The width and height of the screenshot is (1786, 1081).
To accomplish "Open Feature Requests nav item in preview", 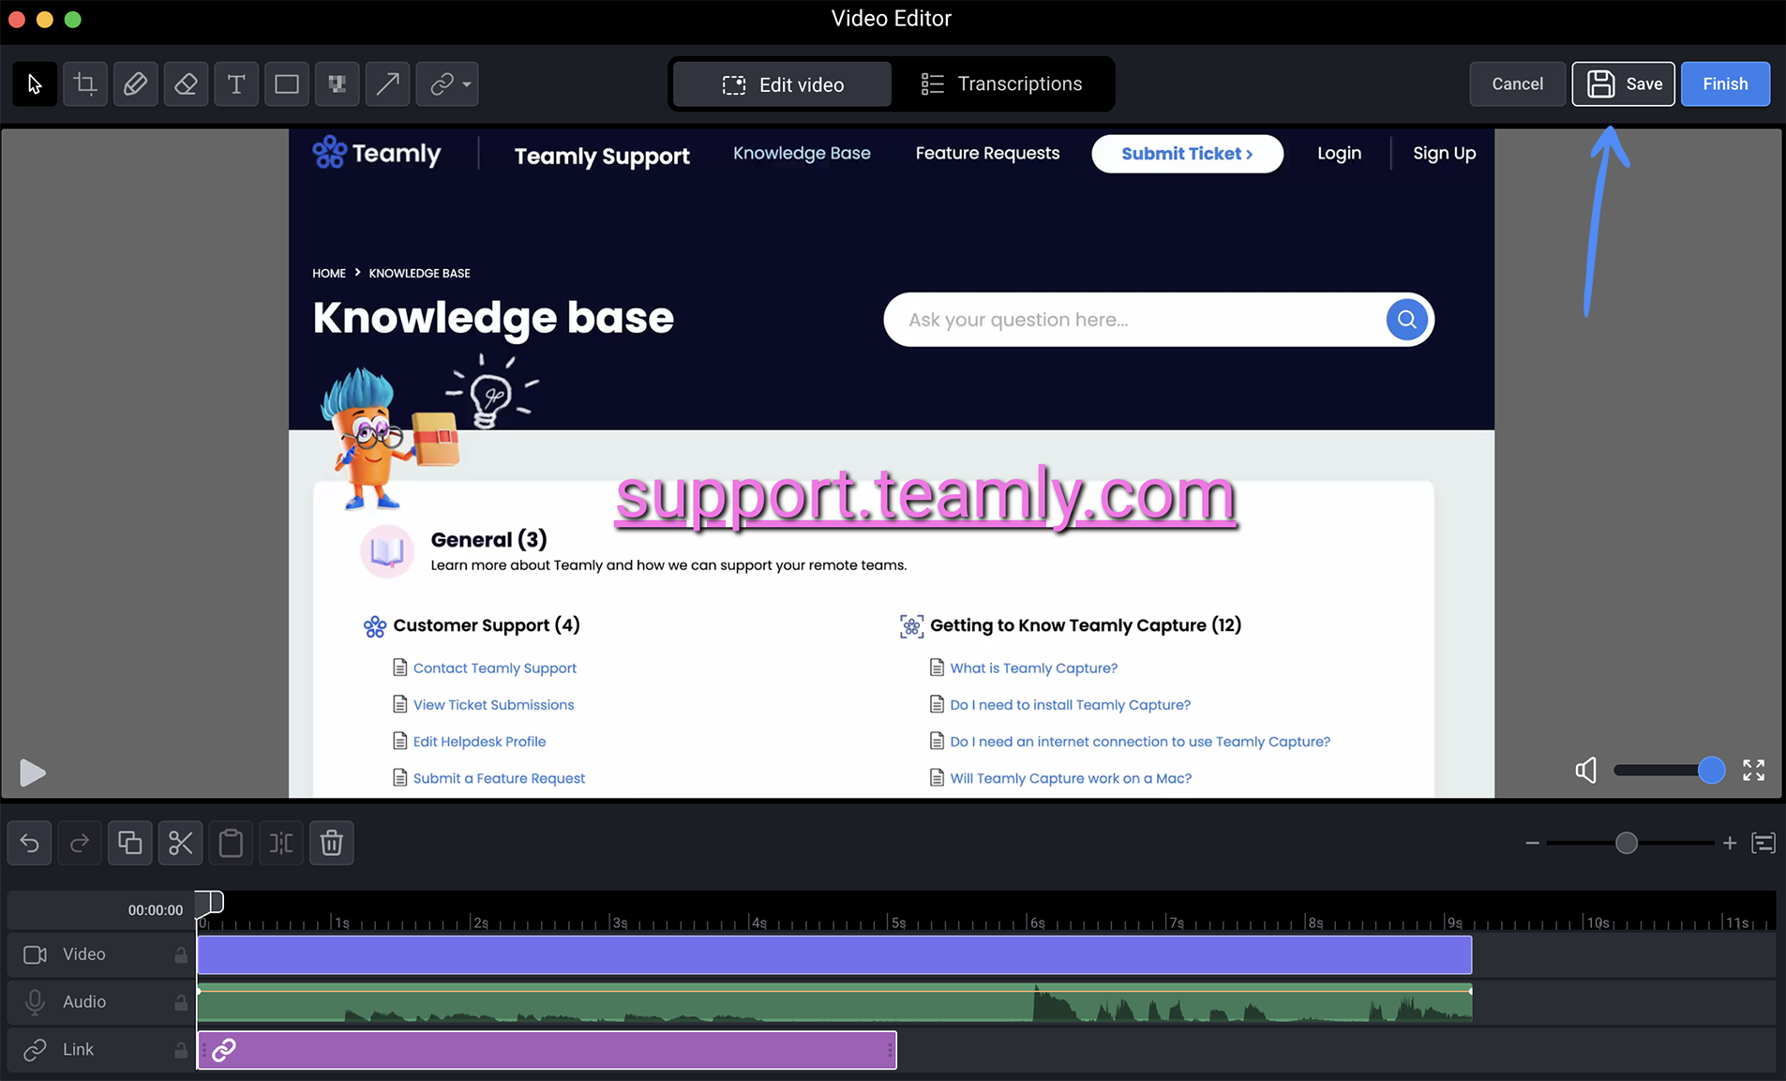I will click(987, 153).
